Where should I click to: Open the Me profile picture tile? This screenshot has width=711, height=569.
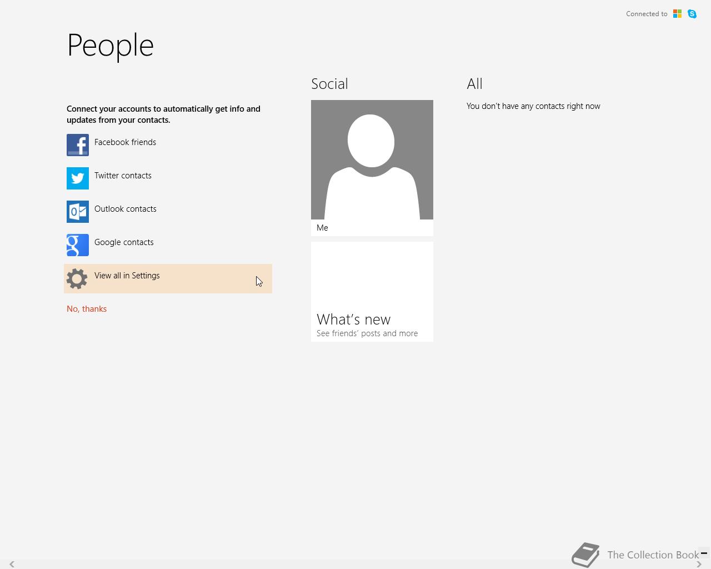[372, 168]
